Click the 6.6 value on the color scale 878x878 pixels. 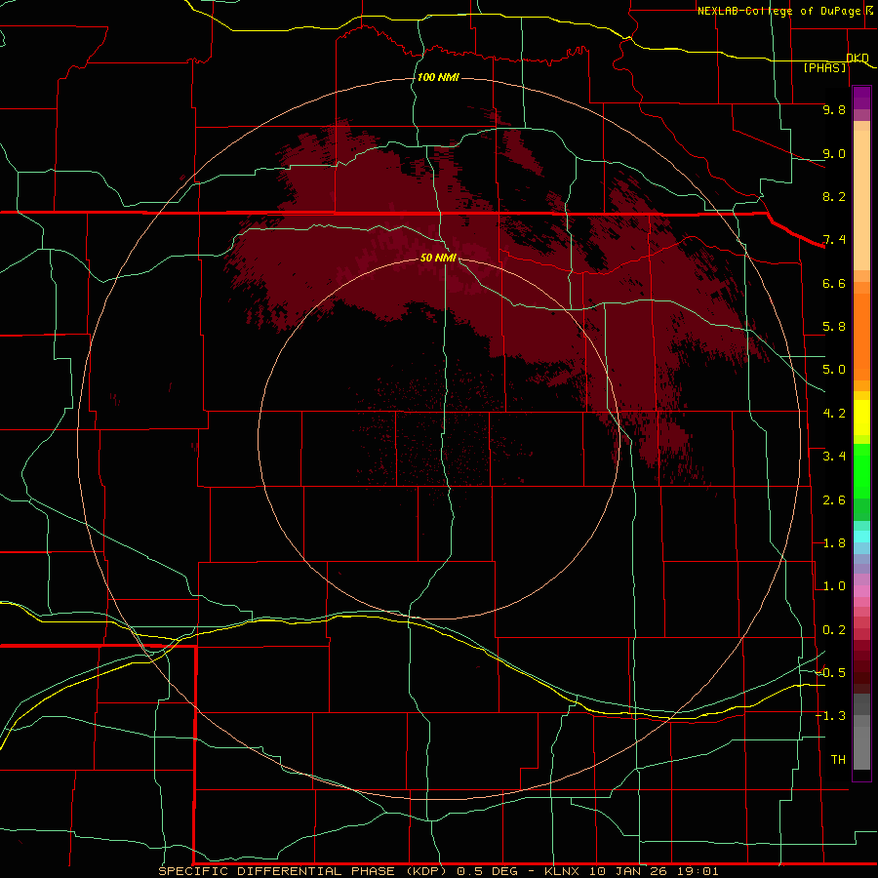click(834, 283)
